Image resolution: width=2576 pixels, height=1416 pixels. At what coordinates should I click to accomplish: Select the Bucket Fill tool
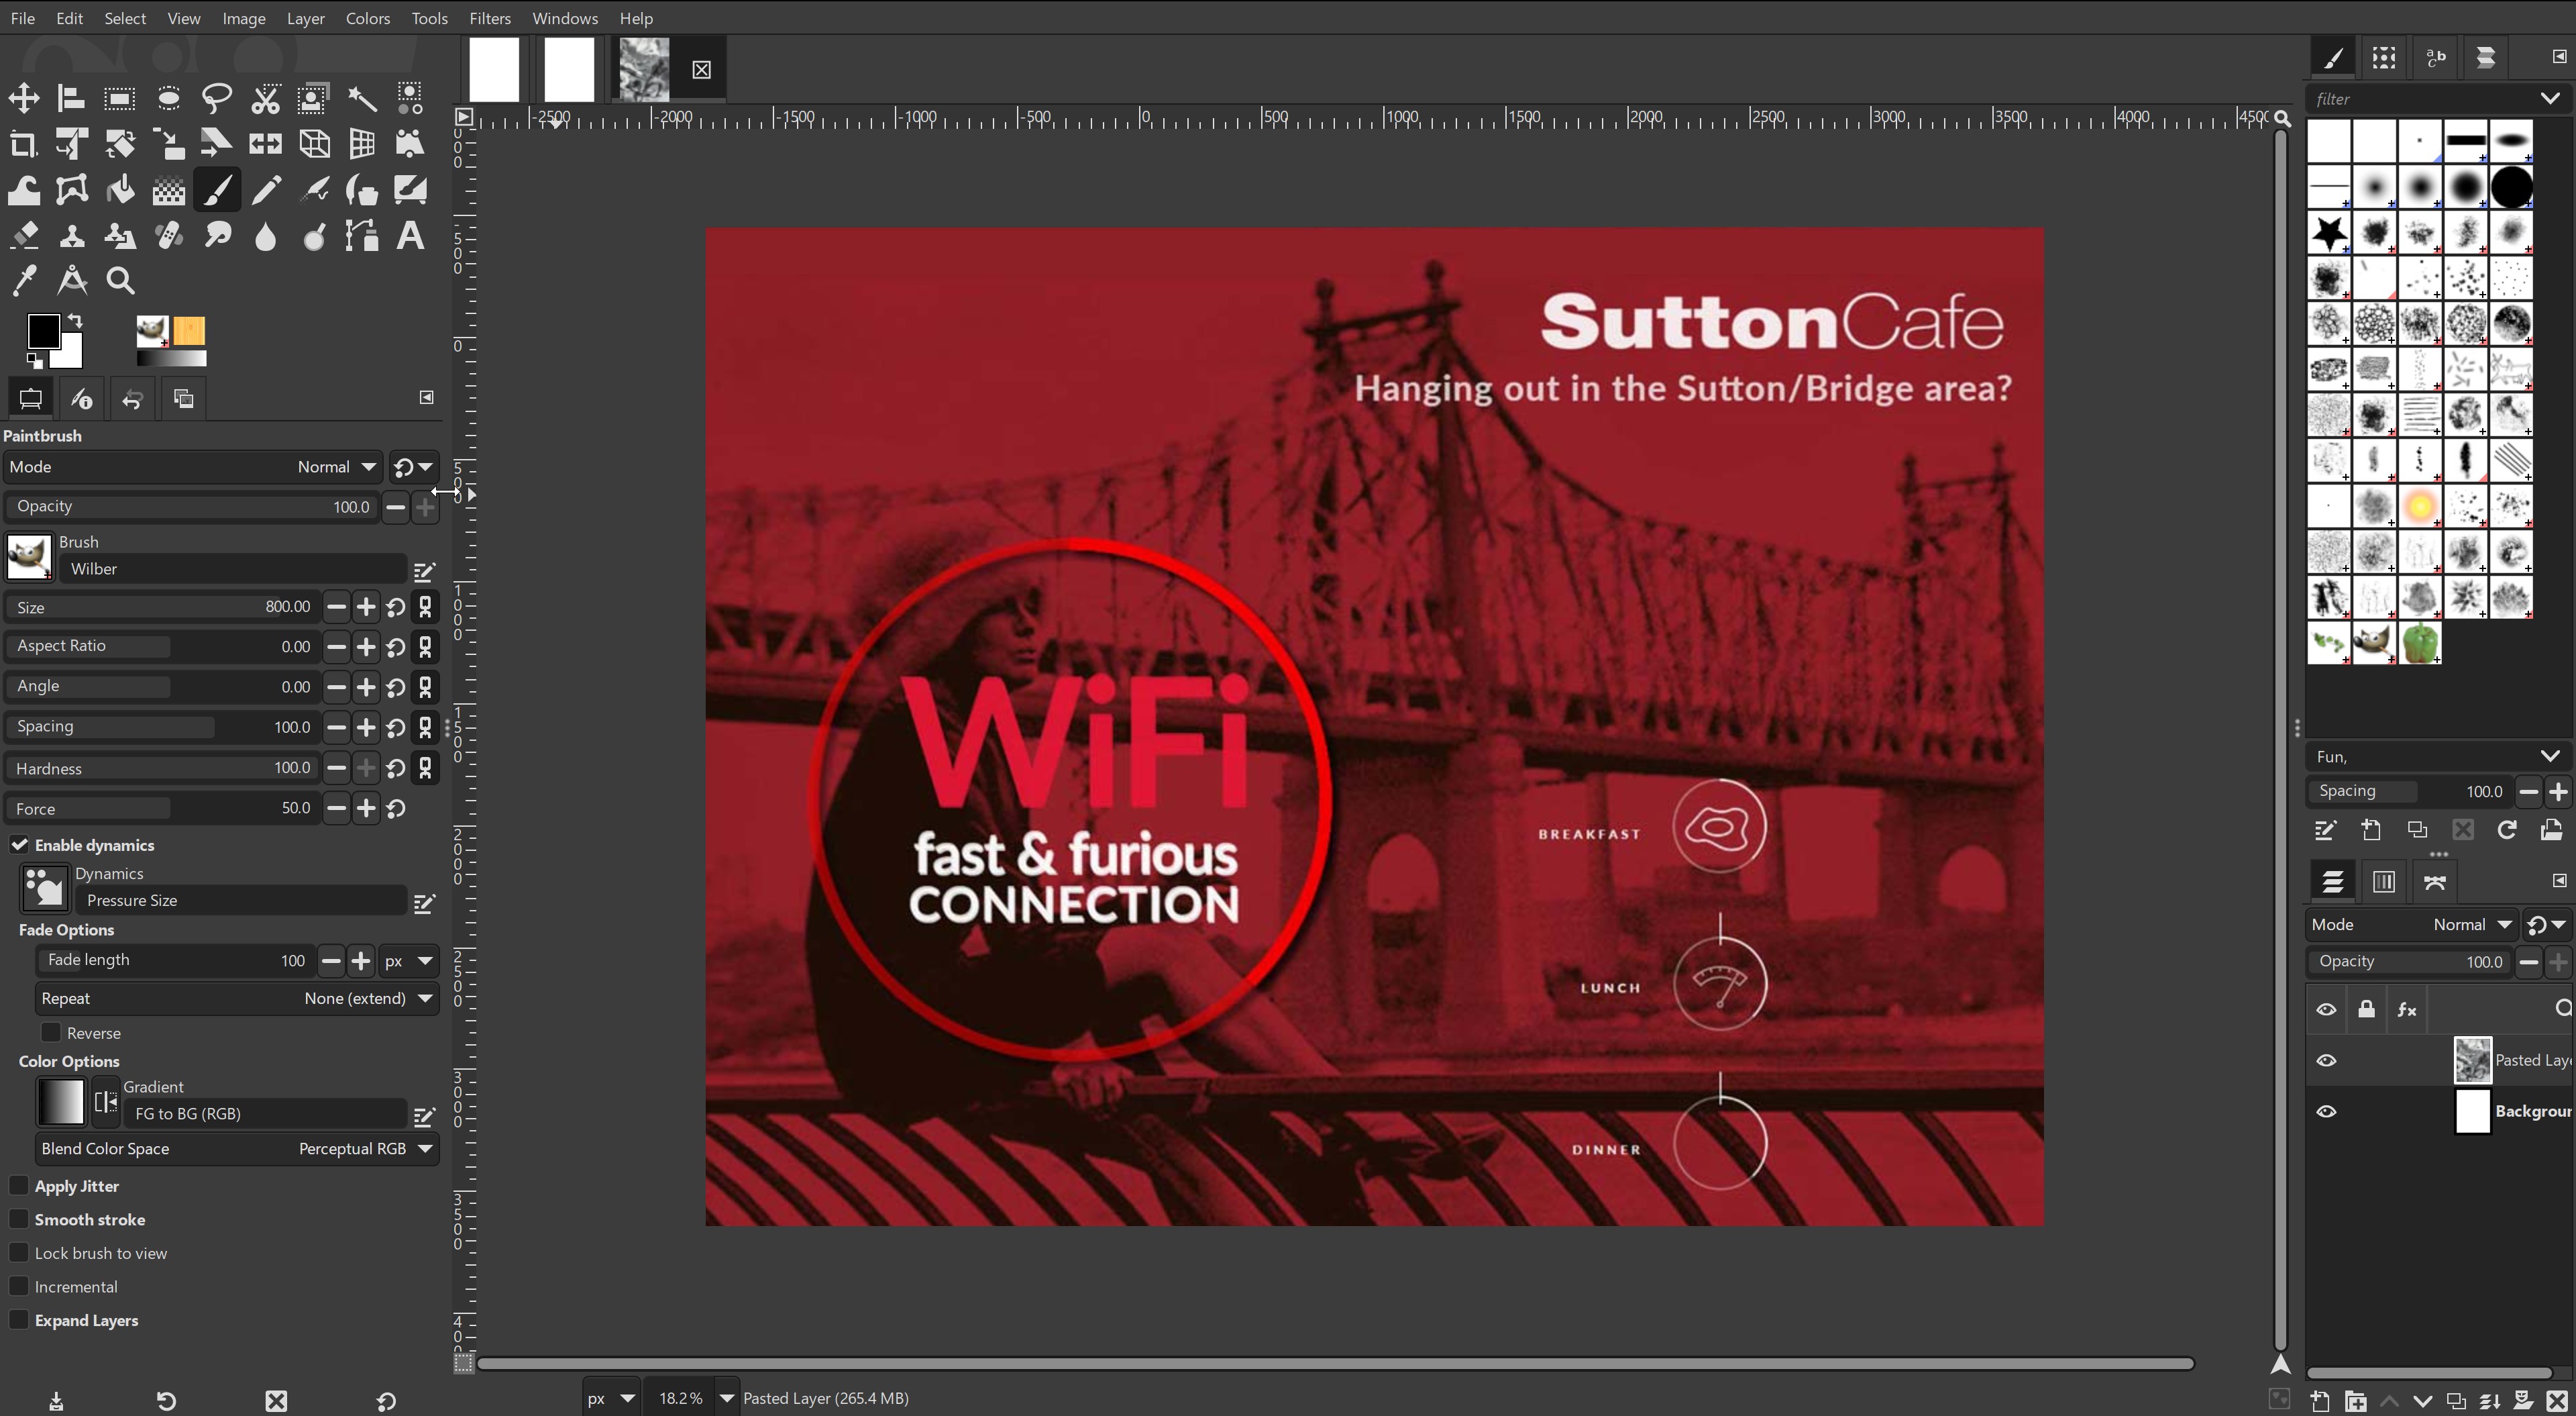pos(119,189)
